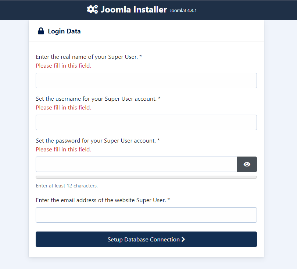The width and height of the screenshot is (297, 269).
Task: Select the Super User email address field
Action: (146, 215)
